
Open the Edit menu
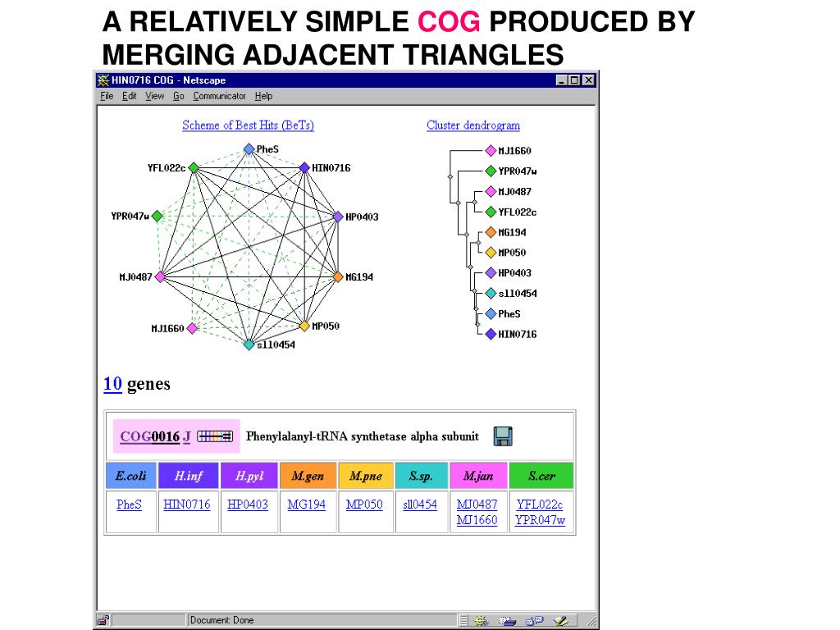pyautogui.click(x=129, y=96)
